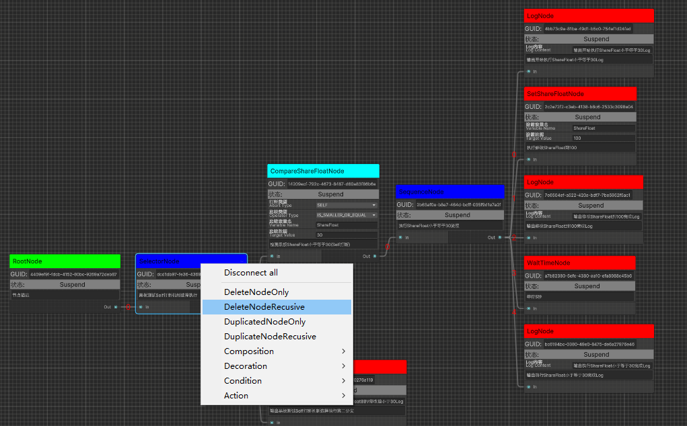
Task: Click CompareShareFloatNode's Out port
Action: coord(375,256)
